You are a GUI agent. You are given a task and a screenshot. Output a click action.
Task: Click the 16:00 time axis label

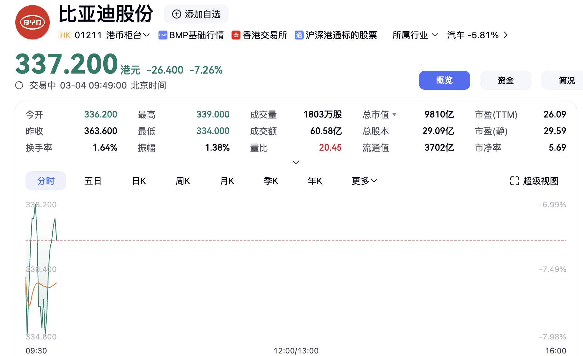point(556,351)
